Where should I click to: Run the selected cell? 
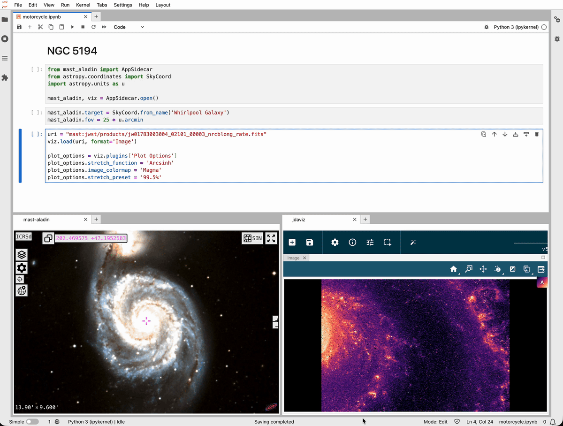(72, 27)
